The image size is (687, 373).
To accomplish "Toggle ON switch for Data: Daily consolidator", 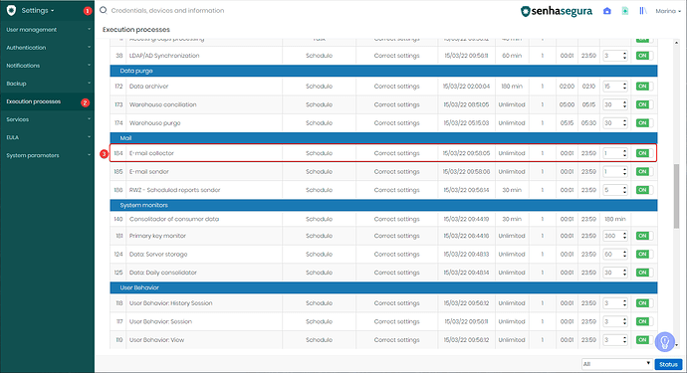I will pos(644,273).
